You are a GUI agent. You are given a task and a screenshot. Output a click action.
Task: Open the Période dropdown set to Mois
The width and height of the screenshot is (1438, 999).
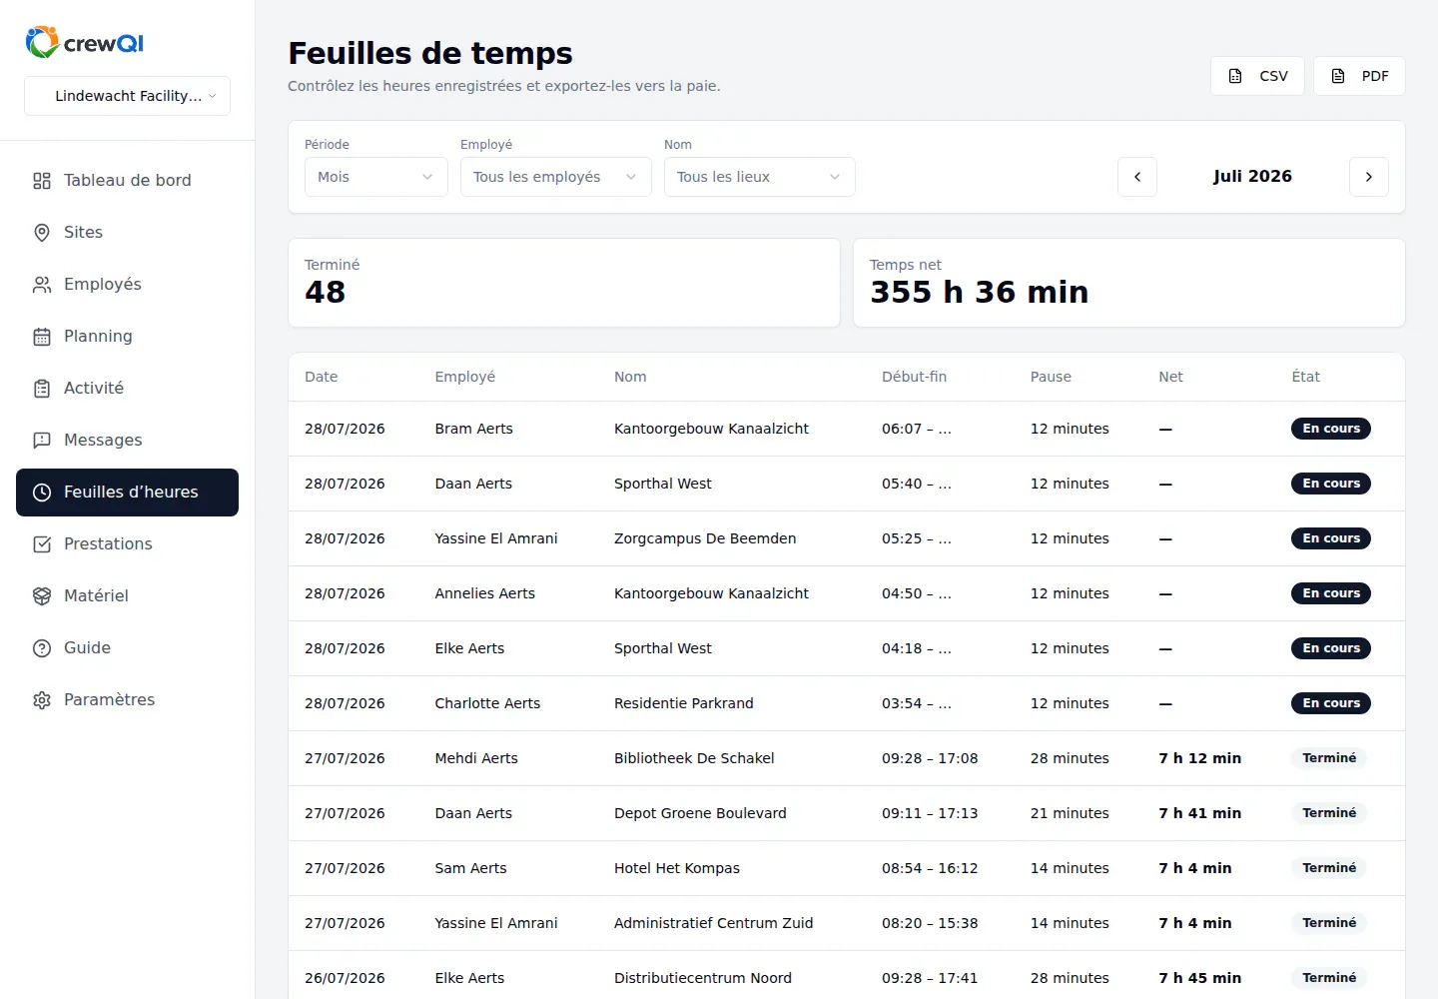tap(376, 177)
